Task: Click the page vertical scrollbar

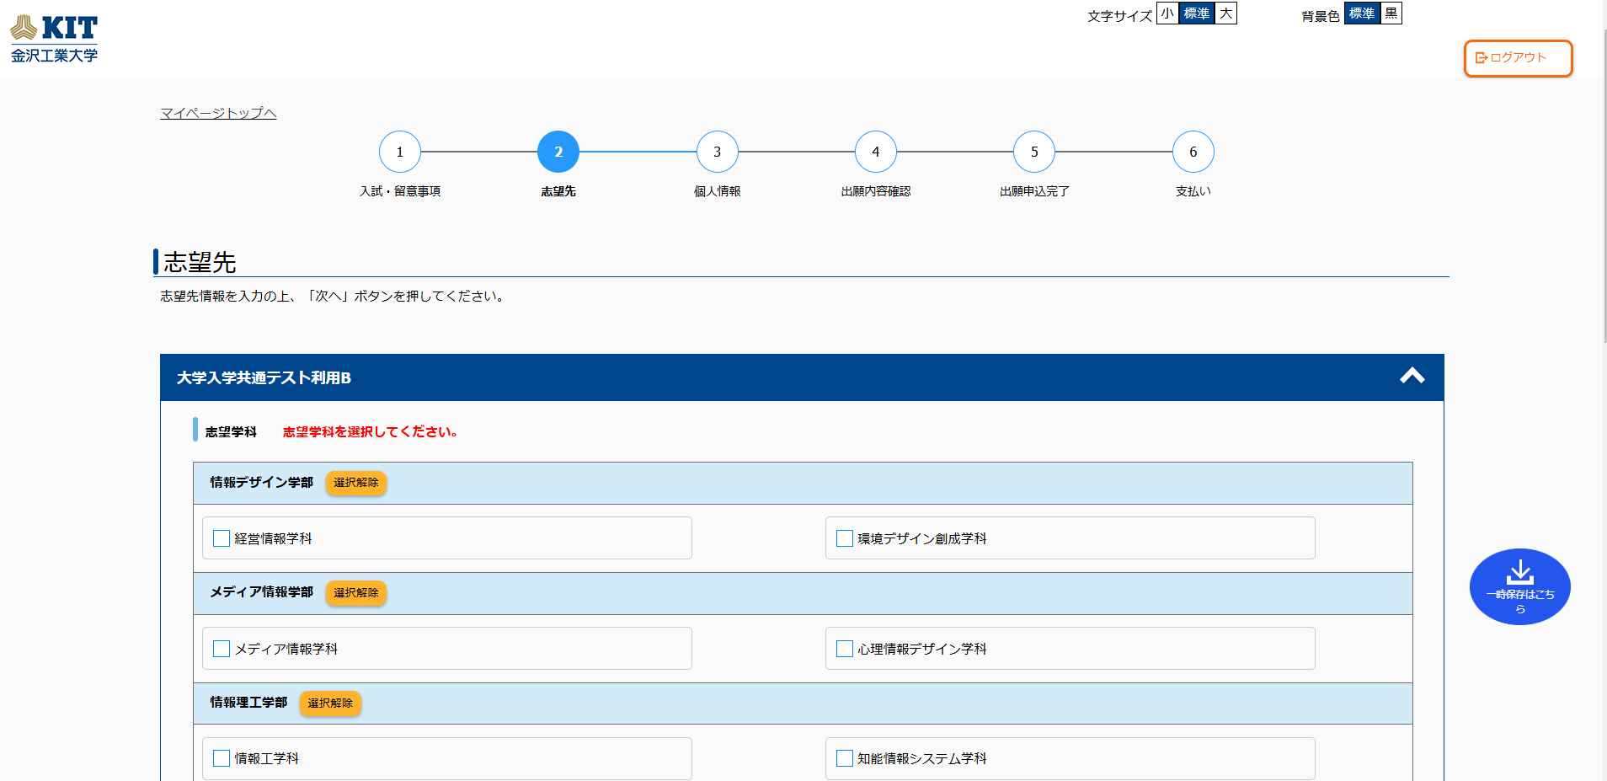Action: (x=1604, y=185)
